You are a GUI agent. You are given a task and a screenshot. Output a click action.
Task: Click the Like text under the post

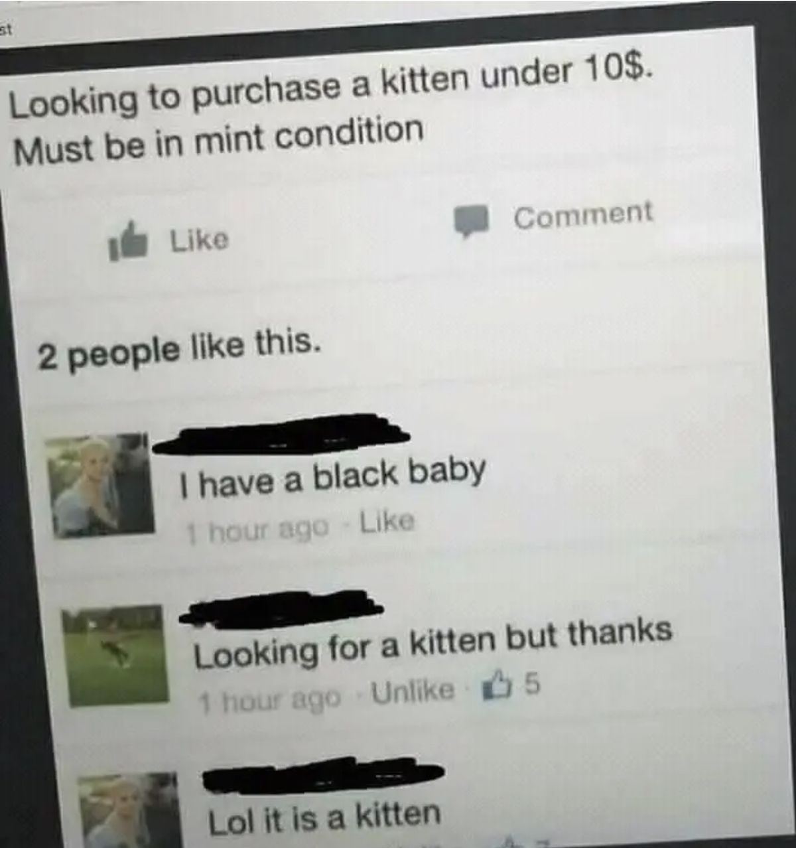[199, 240]
